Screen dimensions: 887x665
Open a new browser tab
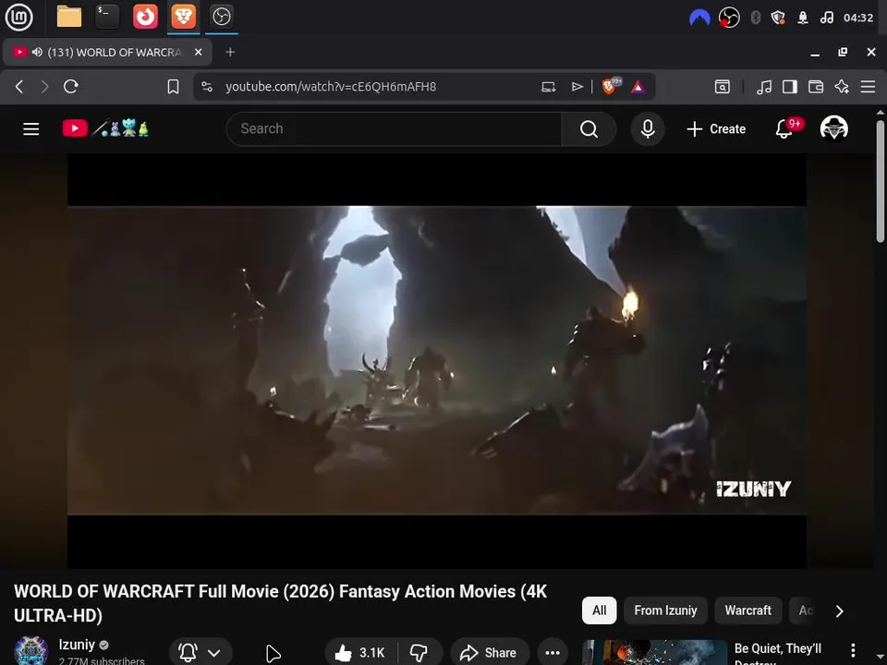click(230, 52)
